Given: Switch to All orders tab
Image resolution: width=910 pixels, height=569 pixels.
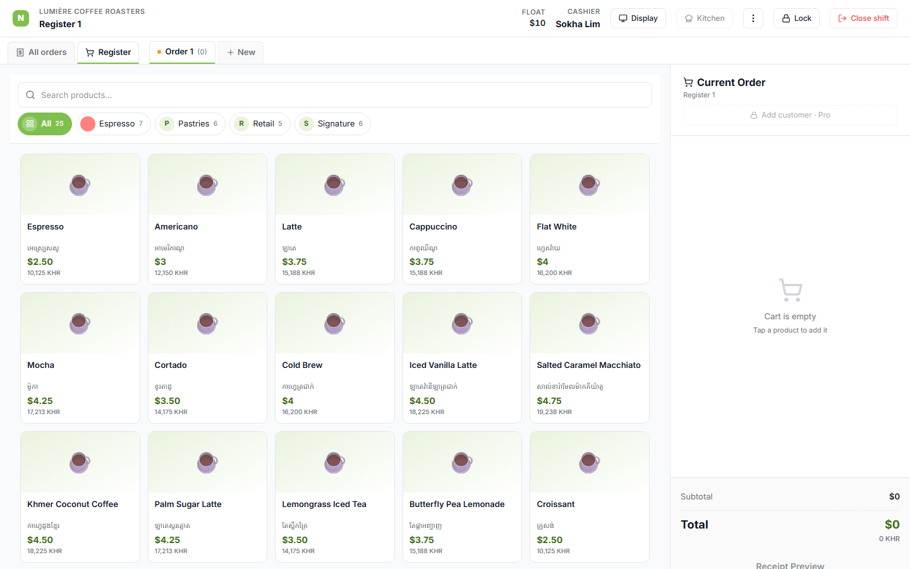Looking at the screenshot, I should pos(41,52).
